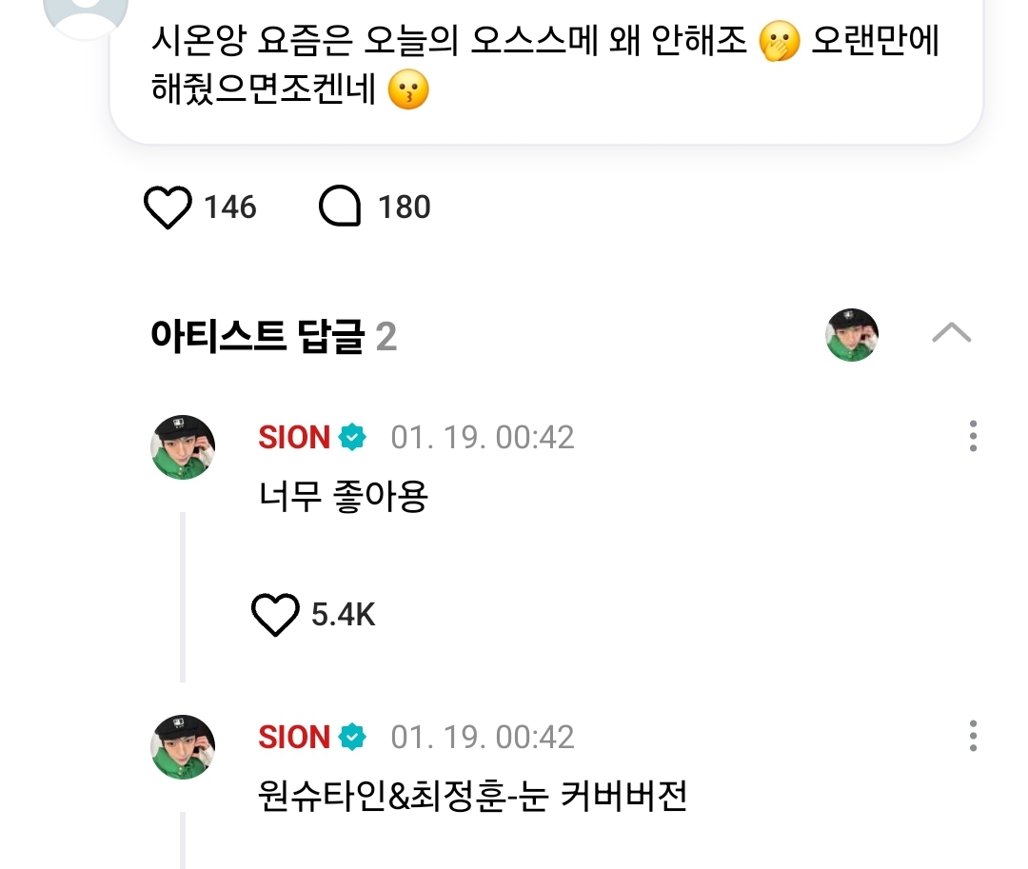1028x869 pixels.
Task: Open SION's avatar on the first reply
Action: click(x=183, y=447)
